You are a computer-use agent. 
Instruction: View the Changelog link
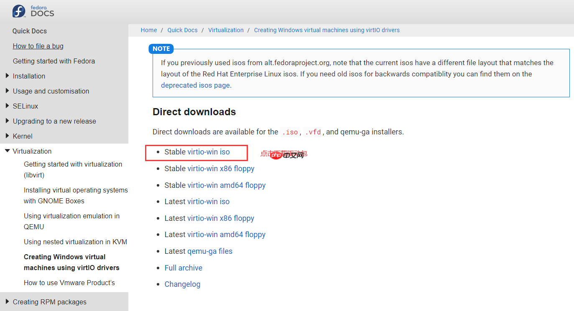coord(182,284)
